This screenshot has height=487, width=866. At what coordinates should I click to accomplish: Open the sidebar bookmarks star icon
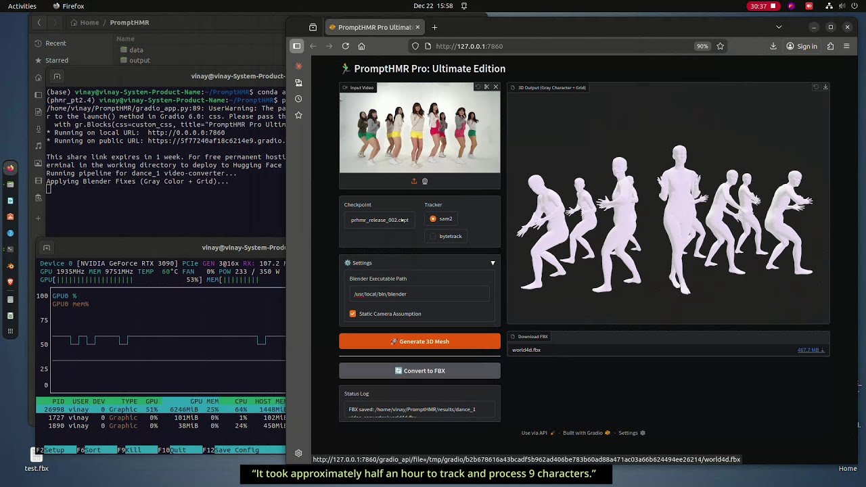point(298,115)
